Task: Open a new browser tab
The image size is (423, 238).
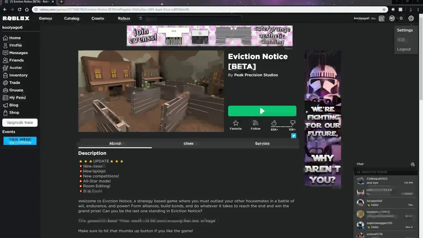Action: (61, 2)
